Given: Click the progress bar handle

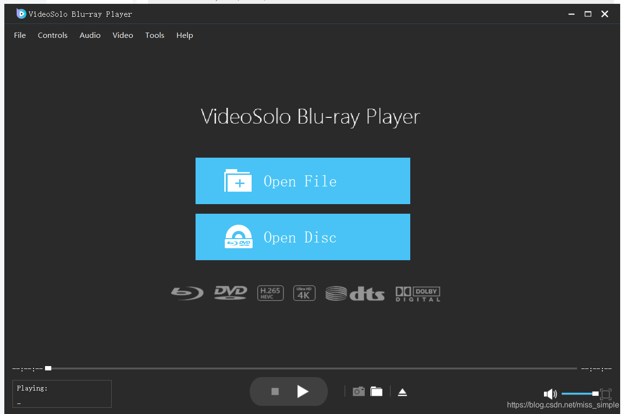Looking at the screenshot, I should (x=48, y=368).
